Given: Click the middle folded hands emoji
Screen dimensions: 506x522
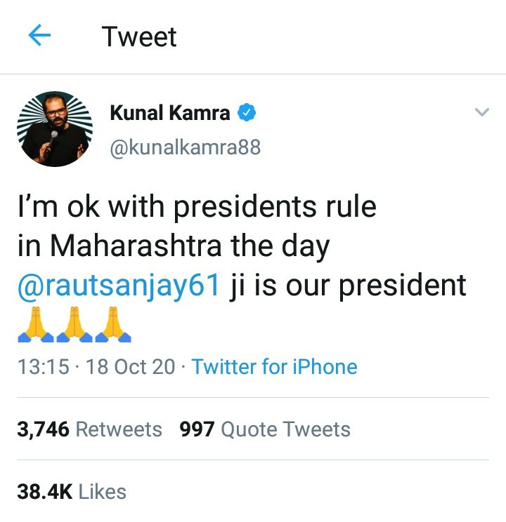Looking at the screenshot, I should point(74,325).
